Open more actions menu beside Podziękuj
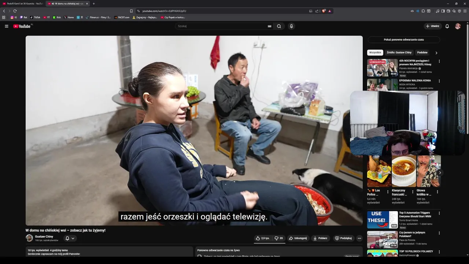This screenshot has height=264, width=469. pyautogui.click(x=359, y=238)
